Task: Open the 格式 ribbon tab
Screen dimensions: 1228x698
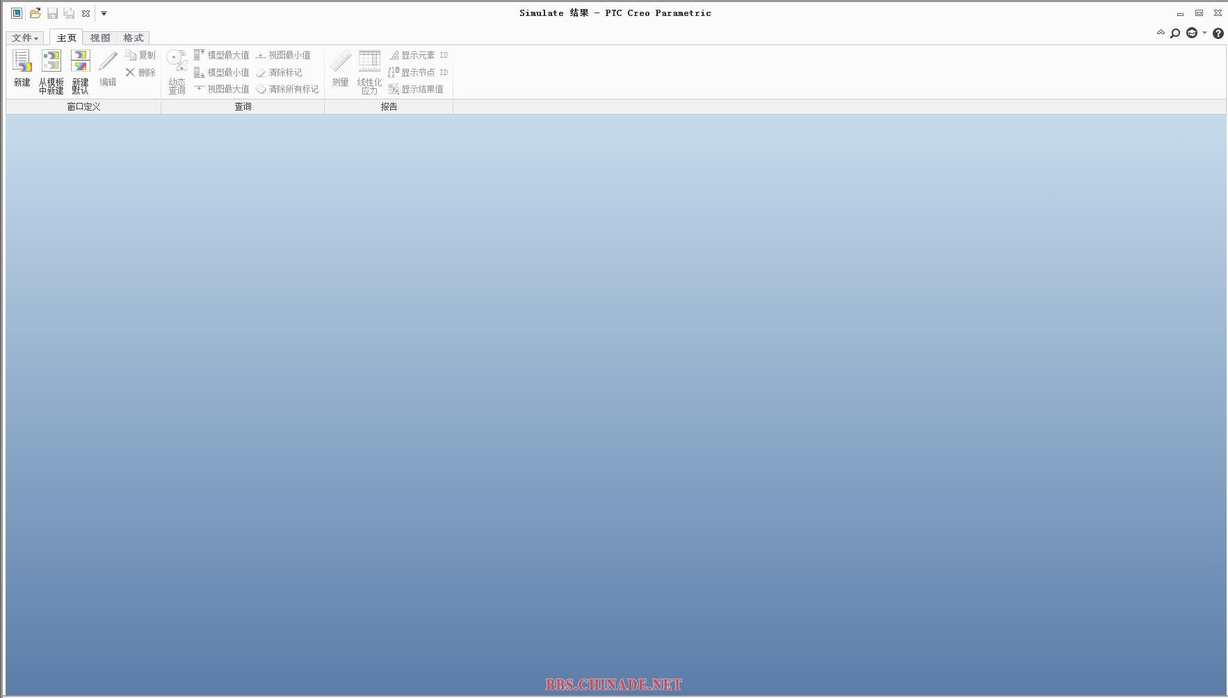Action: 133,38
